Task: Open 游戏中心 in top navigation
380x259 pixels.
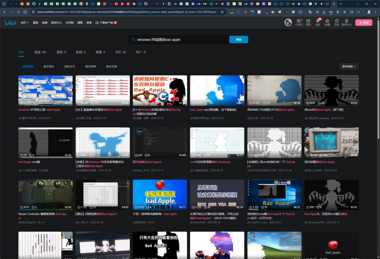Action: (56, 23)
